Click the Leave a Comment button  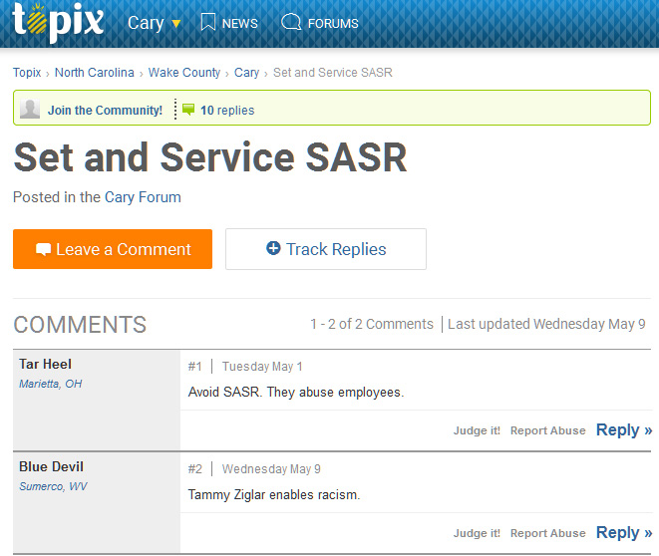coord(113,249)
